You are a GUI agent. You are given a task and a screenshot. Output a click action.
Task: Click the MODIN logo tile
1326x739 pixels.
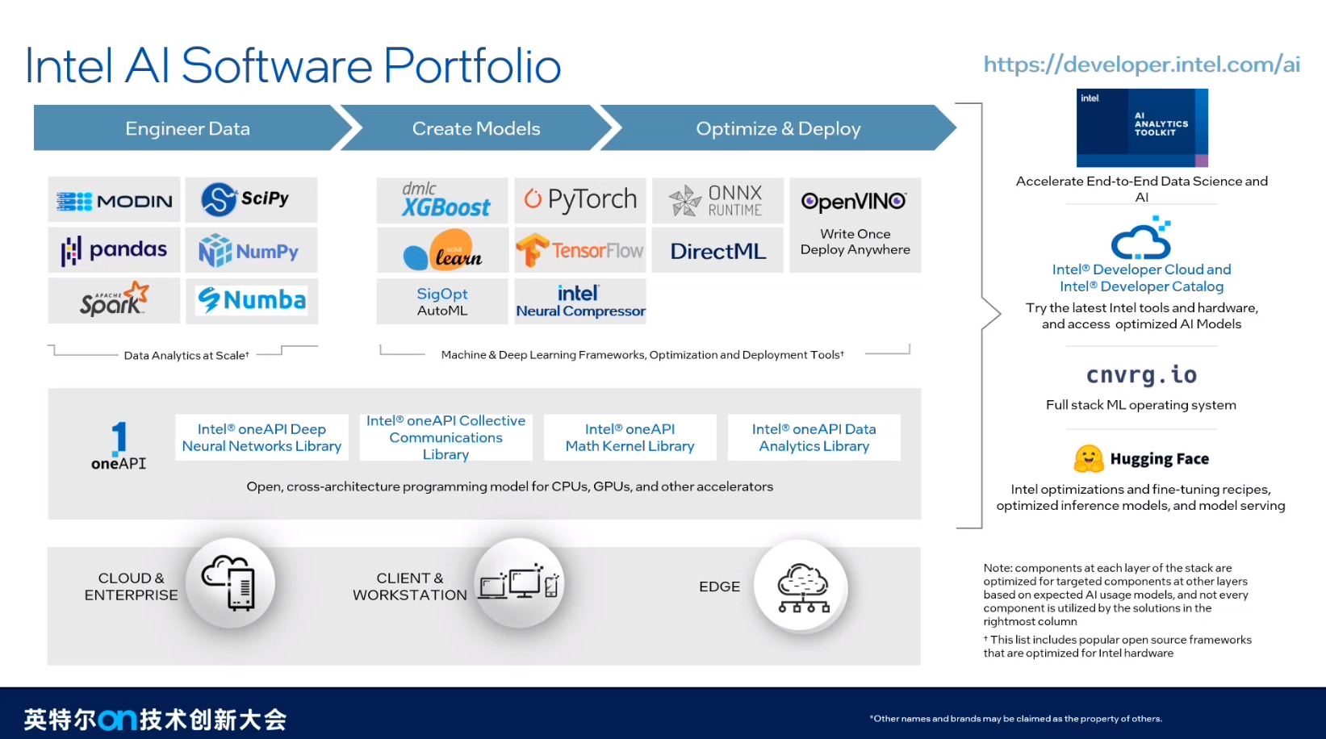pyautogui.click(x=114, y=200)
